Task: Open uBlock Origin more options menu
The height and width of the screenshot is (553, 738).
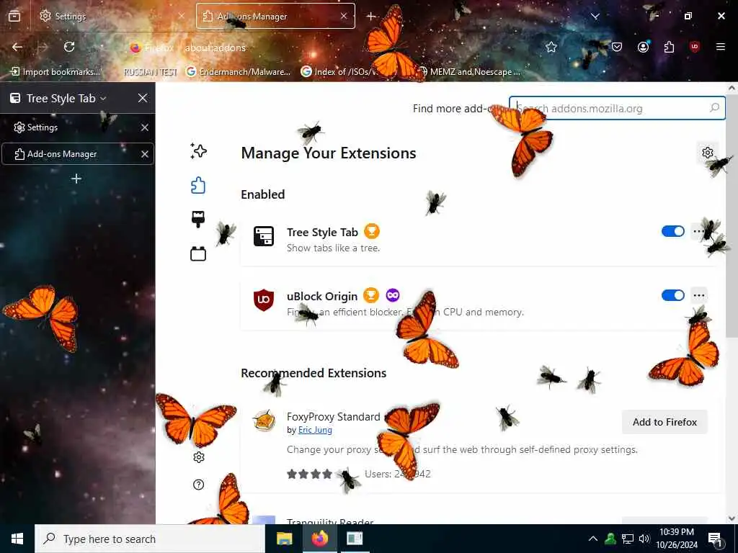Action: [698, 295]
